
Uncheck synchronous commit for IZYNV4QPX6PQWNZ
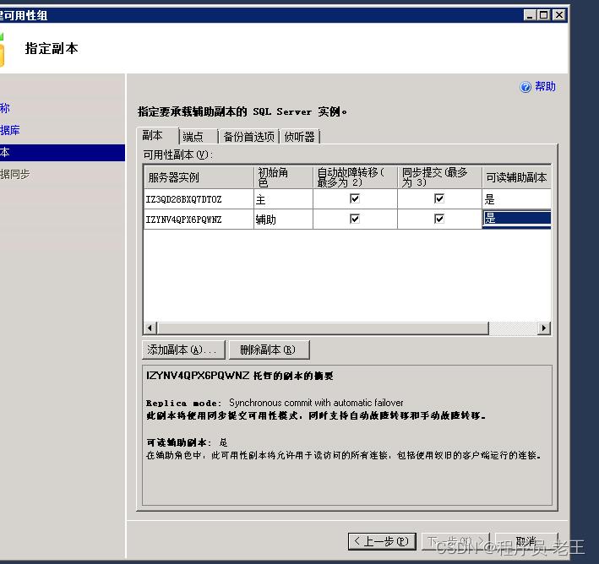point(439,219)
